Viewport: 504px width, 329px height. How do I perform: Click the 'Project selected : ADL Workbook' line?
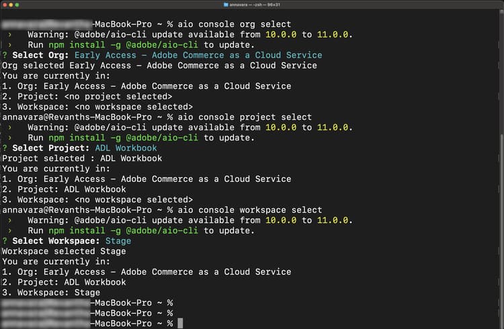(x=82, y=158)
